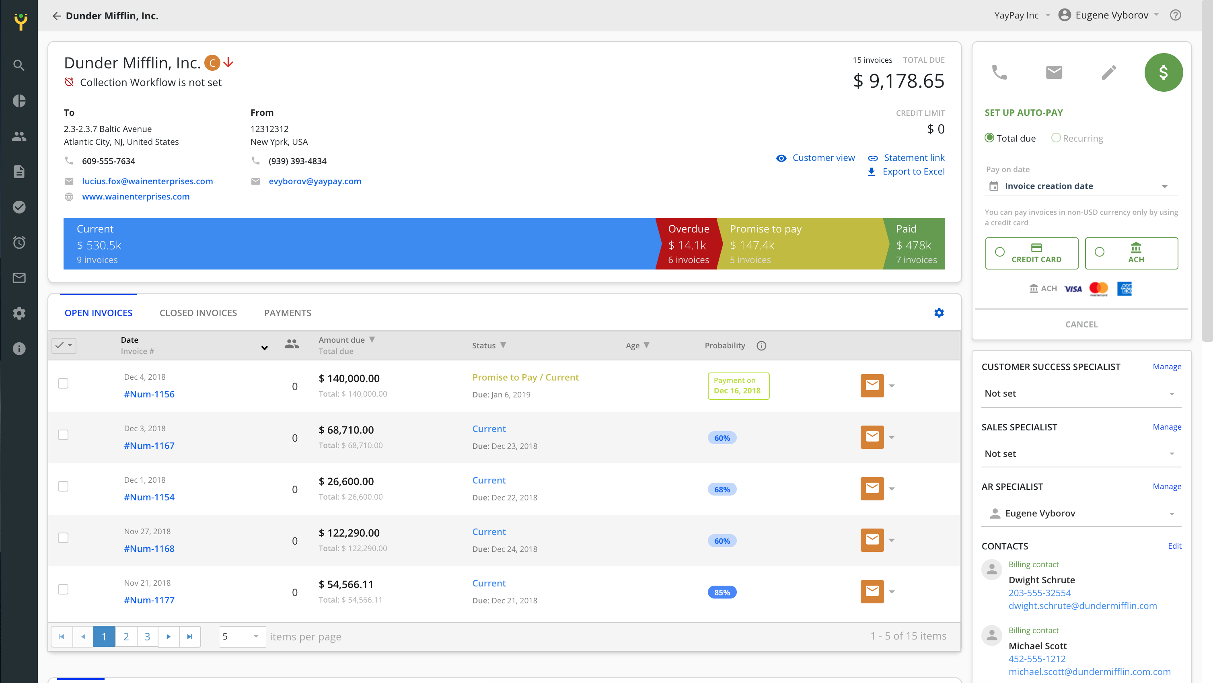
Task: Choose the ACH payment method
Action: (1131, 253)
